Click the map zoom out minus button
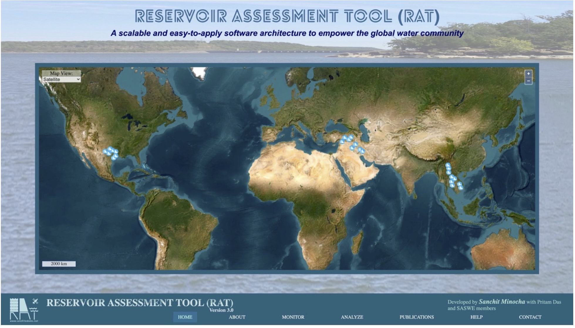Viewport: 575px width, 328px height. click(529, 81)
